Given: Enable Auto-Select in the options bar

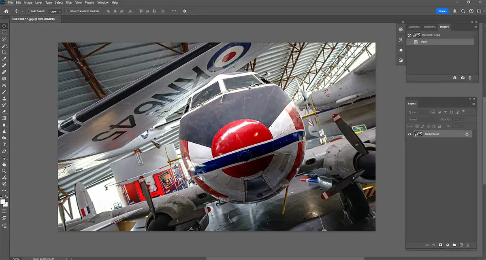Looking at the screenshot, I should [x=28, y=11].
